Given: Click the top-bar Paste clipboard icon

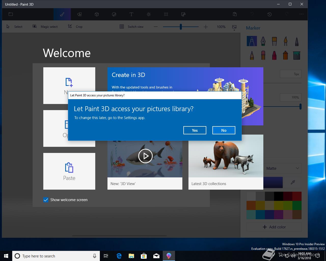Looking at the screenshot, I should coord(235,14).
